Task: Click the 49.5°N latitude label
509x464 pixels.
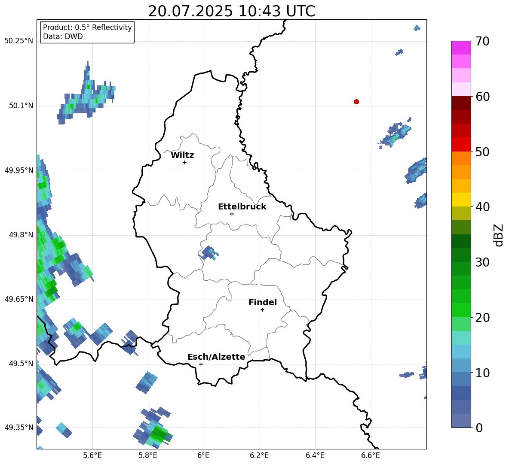Action: coord(21,363)
